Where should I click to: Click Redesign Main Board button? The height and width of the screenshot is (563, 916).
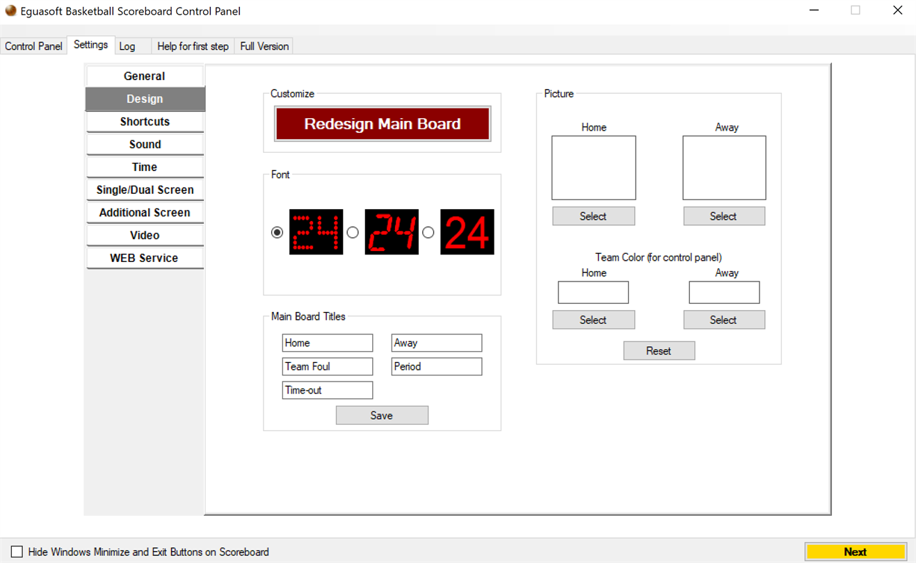pyautogui.click(x=383, y=124)
